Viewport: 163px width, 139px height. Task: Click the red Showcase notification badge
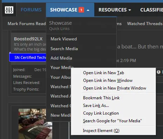coord(81,10)
